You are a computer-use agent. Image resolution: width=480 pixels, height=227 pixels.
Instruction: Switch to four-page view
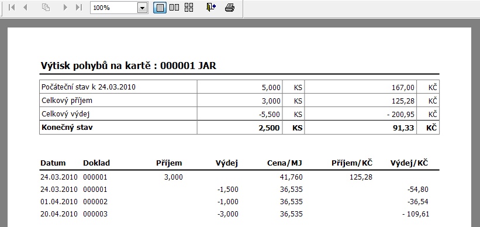point(189,8)
